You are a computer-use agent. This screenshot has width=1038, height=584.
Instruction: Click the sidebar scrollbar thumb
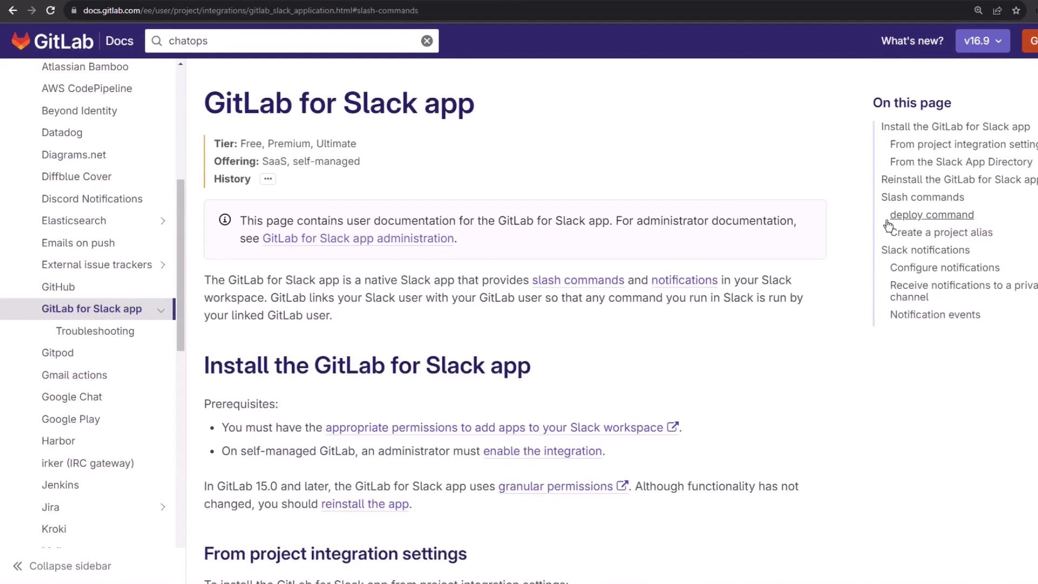point(181,265)
